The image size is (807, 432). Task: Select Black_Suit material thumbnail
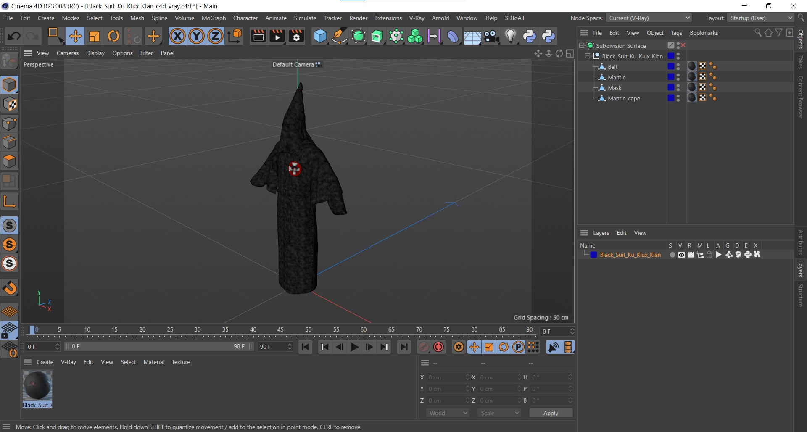pos(37,385)
